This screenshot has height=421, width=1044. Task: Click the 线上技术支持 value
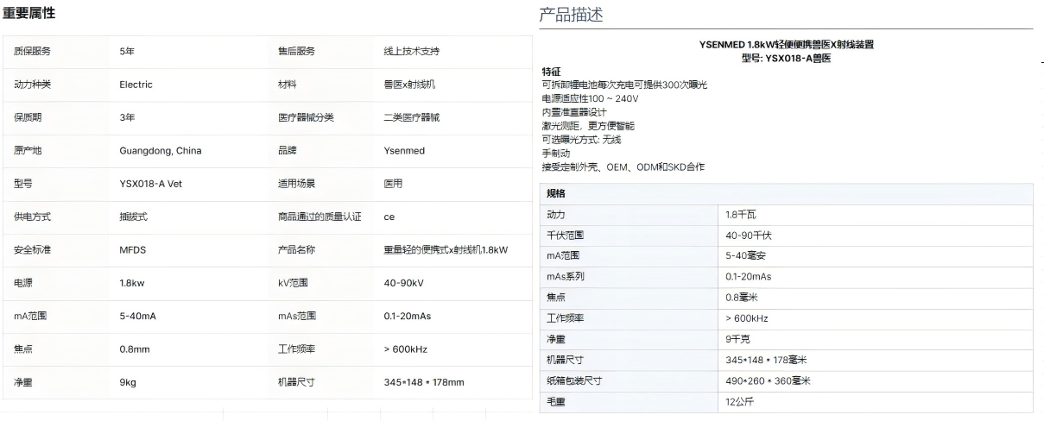point(412,52)
